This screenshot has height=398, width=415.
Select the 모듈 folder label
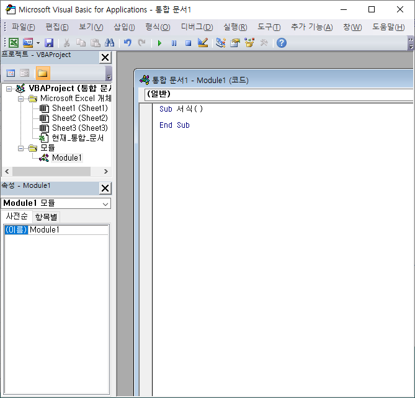pyautogui.click(x=47, y=148)
